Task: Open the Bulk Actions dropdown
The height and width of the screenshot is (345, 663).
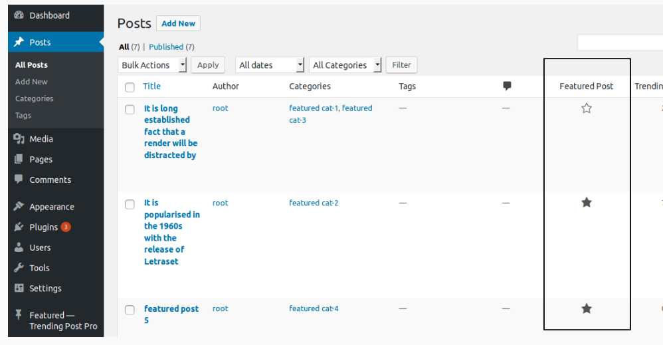Action: click(152, 64)
